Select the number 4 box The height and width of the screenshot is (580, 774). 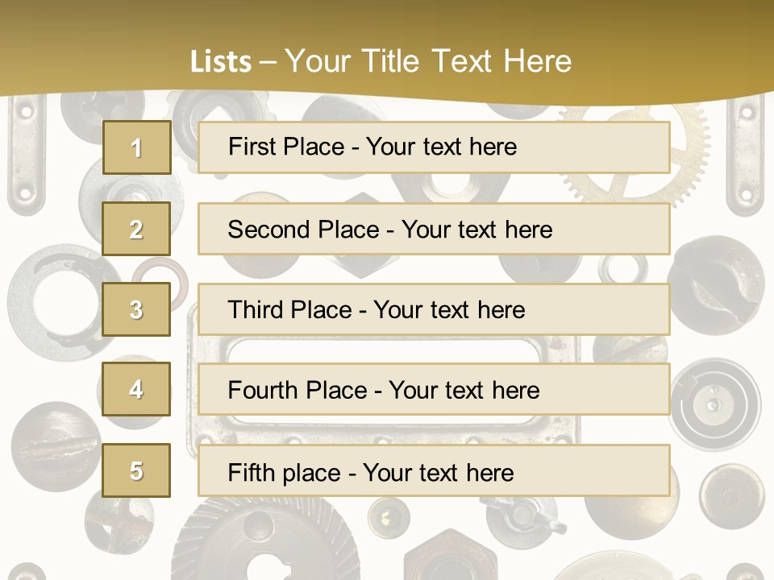(136, 389)
